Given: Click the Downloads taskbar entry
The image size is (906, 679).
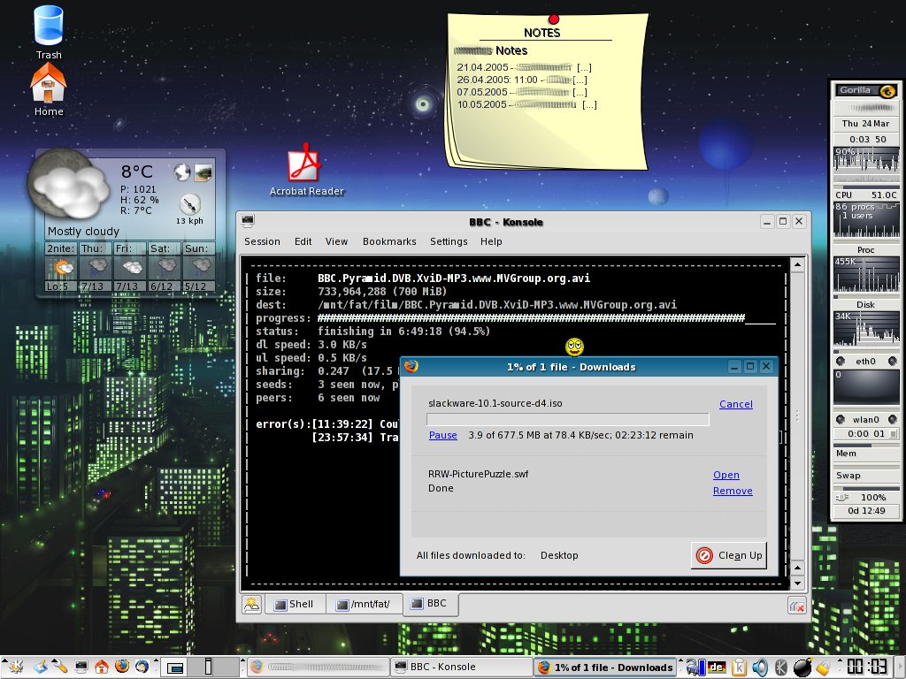Looking at the screenshot, I should click(x=604, y=668).
